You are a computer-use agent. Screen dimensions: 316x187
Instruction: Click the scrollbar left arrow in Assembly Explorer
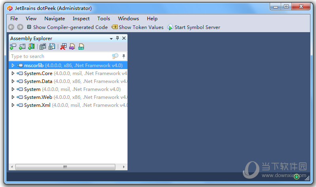12,167
